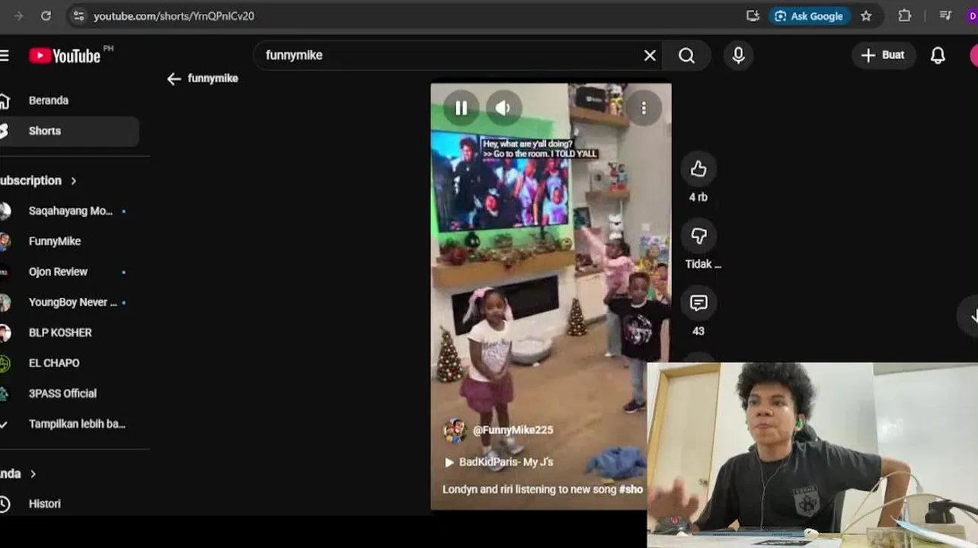Click the install app icon in address bar

[x=753, y=16]
